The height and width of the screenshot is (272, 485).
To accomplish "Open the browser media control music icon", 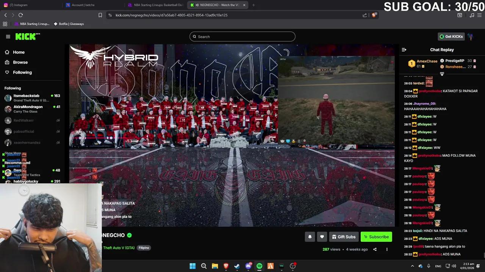I will click(472, 15).
